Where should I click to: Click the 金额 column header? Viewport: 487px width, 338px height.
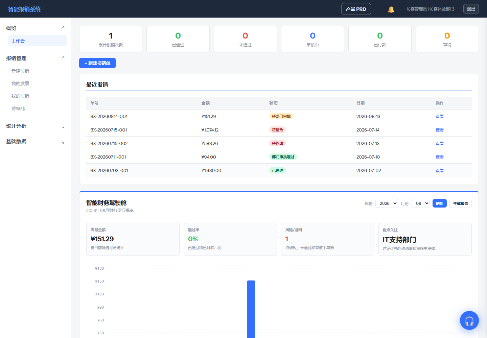click(x=206, y=103)
